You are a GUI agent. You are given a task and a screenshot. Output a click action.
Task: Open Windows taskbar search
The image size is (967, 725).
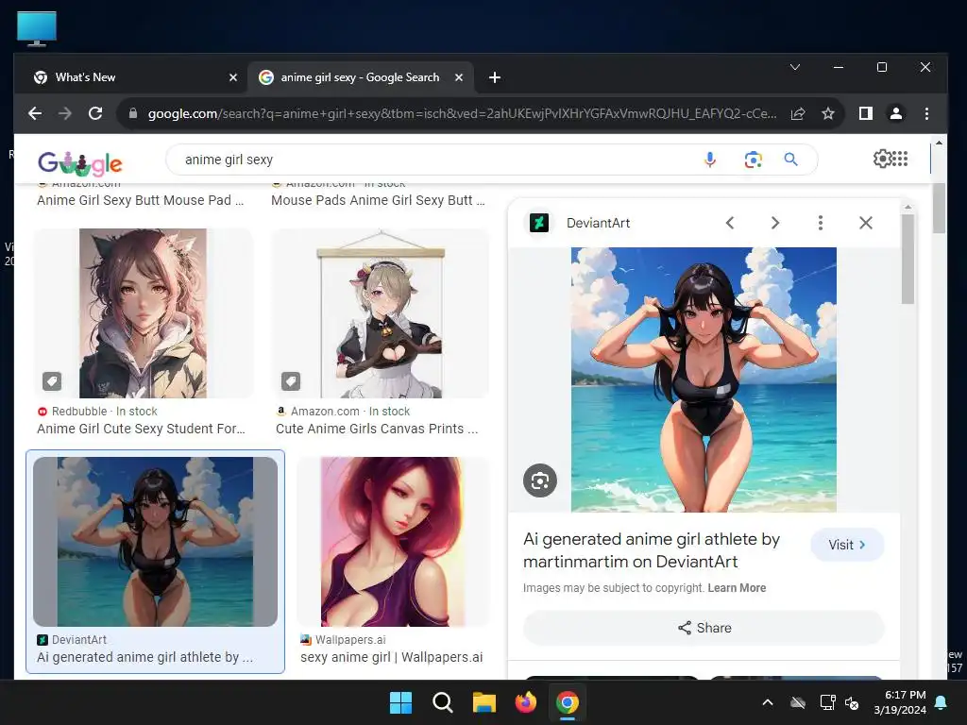[443, 702]
